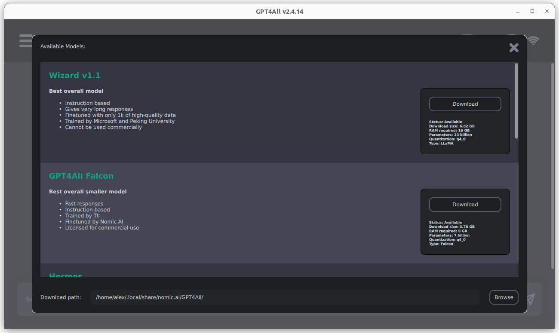The height and width of the screenshot is (333, 559).
Task: Select the GPT4All Falcon heading
Action: point(81,176)
